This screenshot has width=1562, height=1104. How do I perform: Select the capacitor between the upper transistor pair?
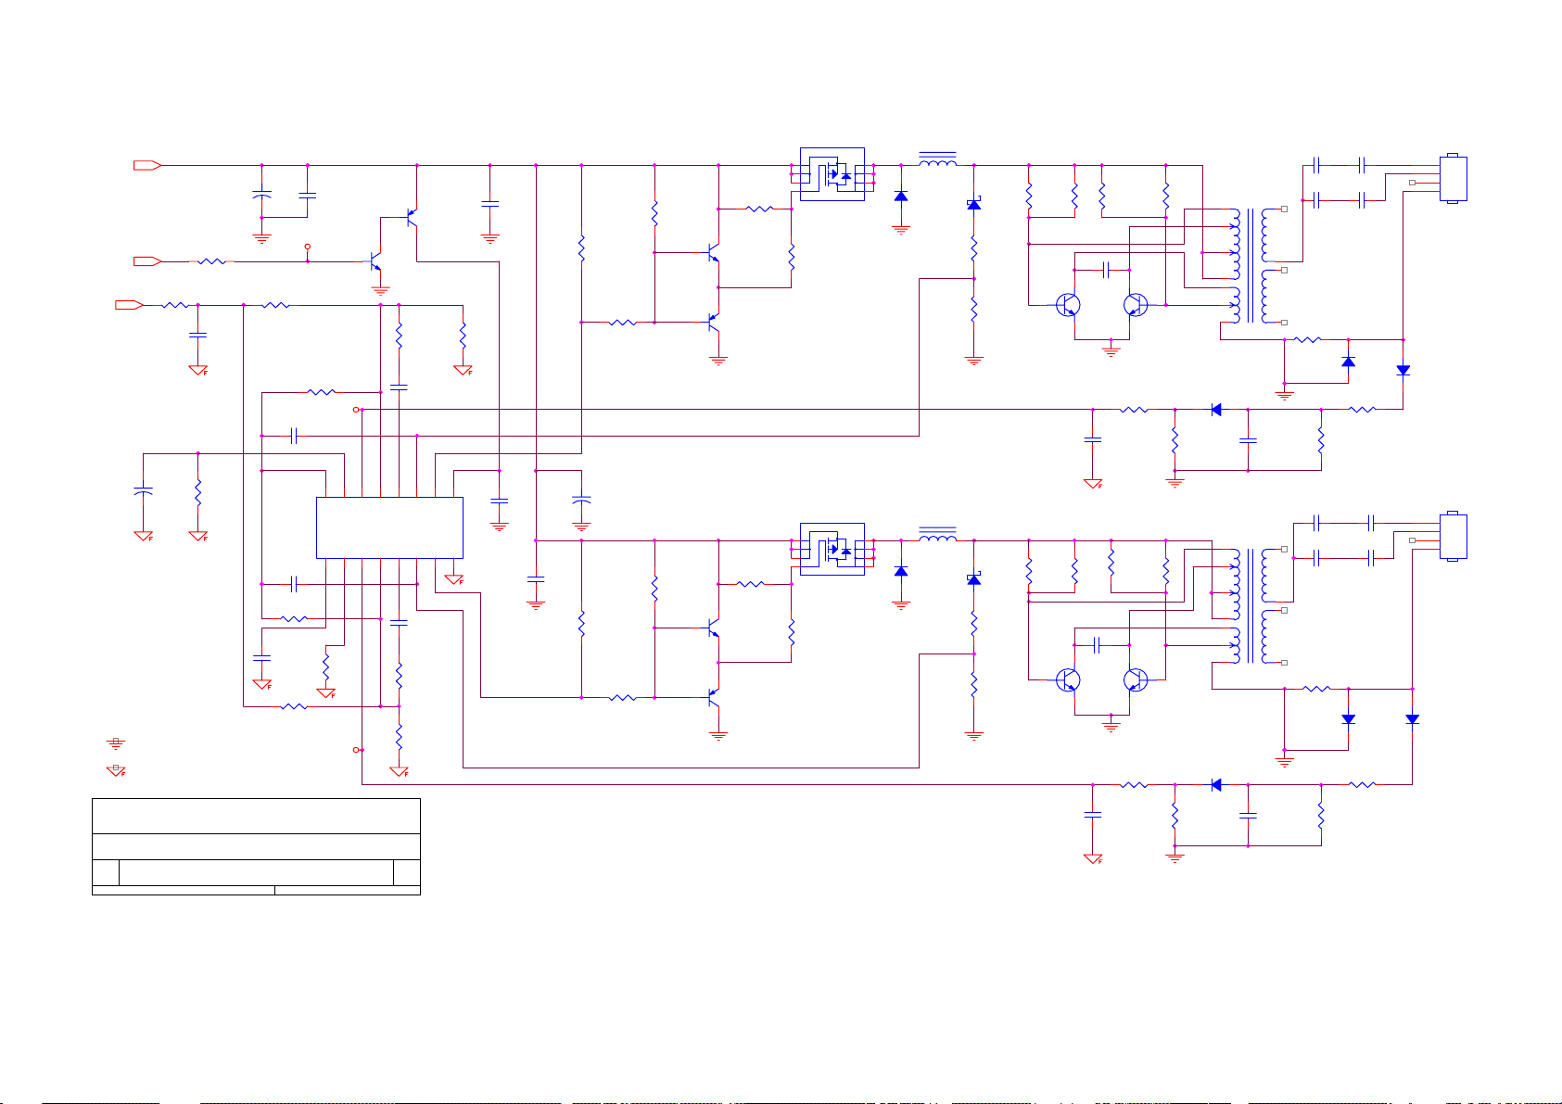[1106, 270]
